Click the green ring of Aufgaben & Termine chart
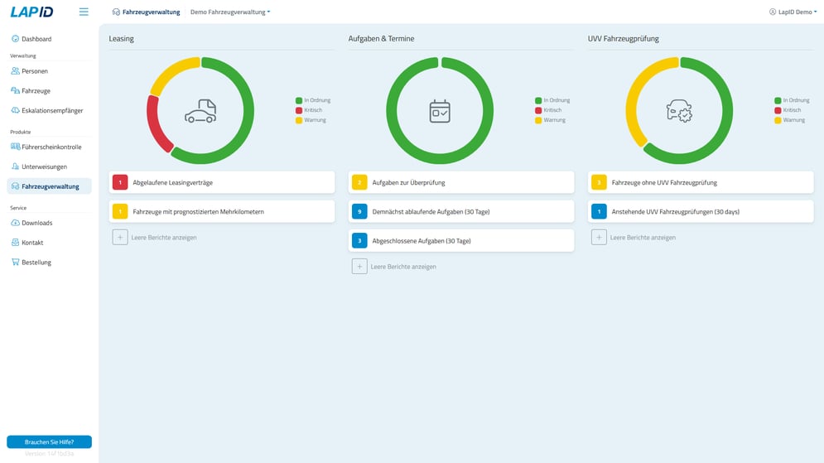 [487, 110]
